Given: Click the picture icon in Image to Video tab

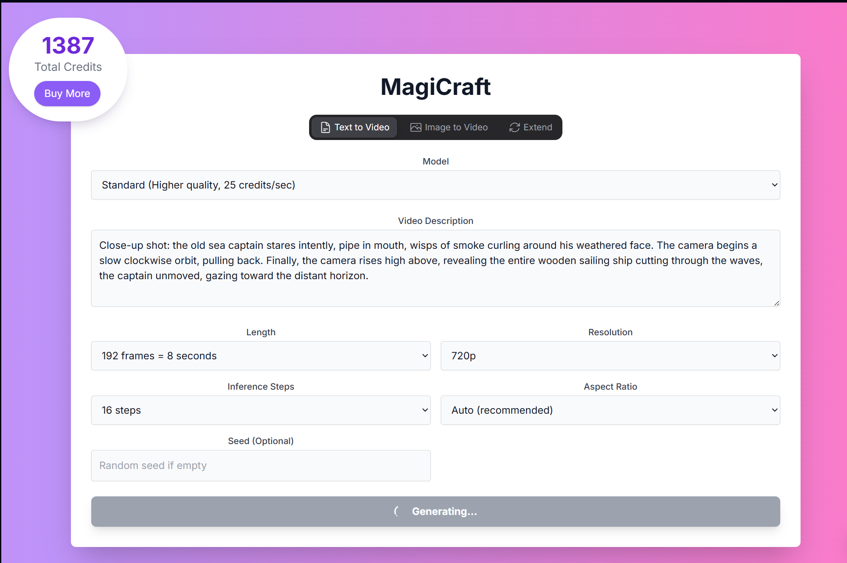Looking at the screenshot, I should pyautogui.click(x=416, y=127).
